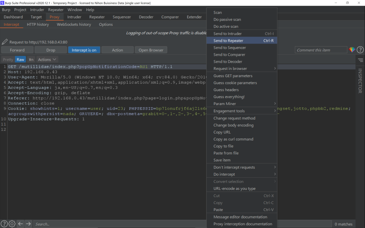Expand Don't intercept requests submenu
The width and height of the screenshot is (365, 228).
click(242, 167)
